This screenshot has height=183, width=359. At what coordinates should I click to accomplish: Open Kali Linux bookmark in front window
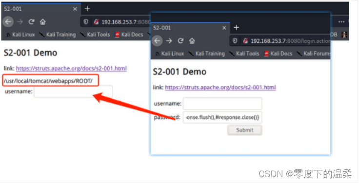point(170,54)
